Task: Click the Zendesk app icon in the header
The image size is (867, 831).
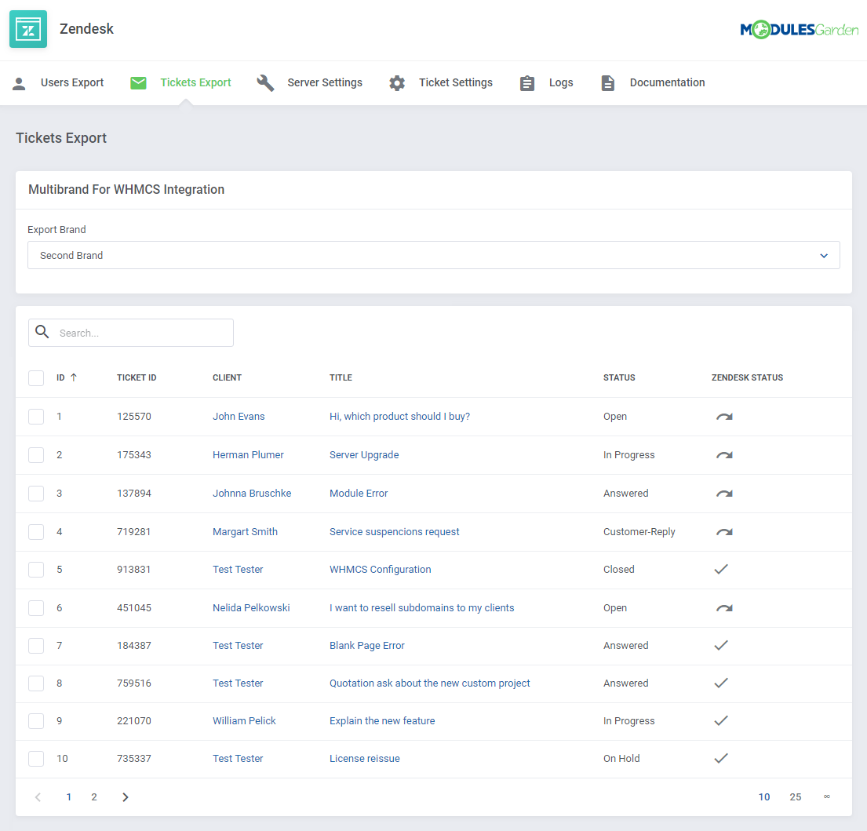Action: (x=27, y=28)
